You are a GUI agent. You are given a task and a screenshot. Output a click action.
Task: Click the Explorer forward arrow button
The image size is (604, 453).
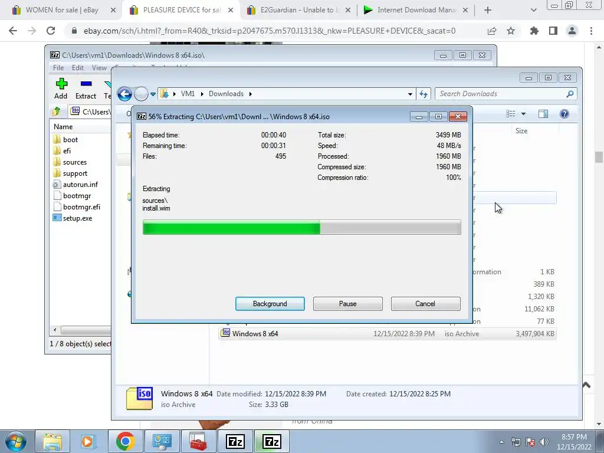coord(141,94)
